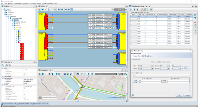
Task: Expand the Africa tree node
Action: 5,11
